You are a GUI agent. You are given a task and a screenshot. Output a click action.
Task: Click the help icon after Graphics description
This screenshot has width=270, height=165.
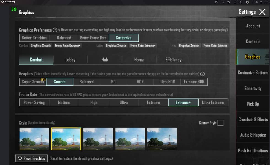202,74
